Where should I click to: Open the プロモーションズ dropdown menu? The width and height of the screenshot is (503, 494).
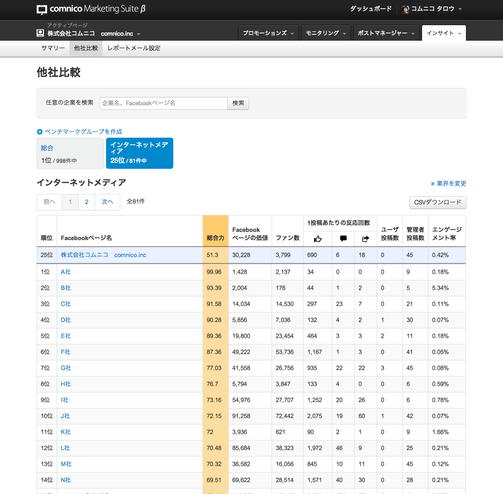[x=268, y=33]
